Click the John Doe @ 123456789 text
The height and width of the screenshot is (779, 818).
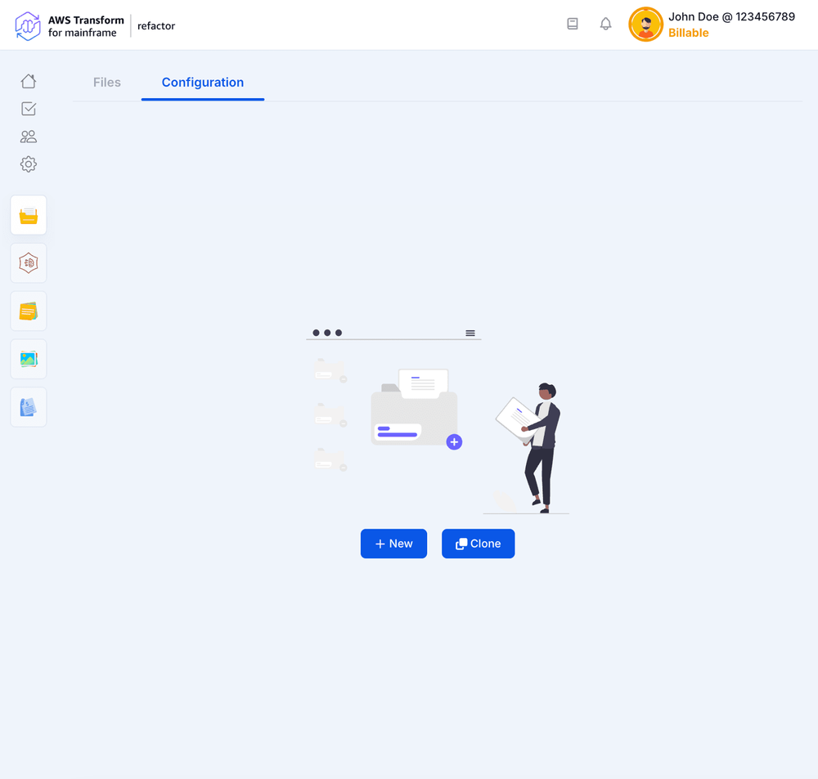[731, 16]
